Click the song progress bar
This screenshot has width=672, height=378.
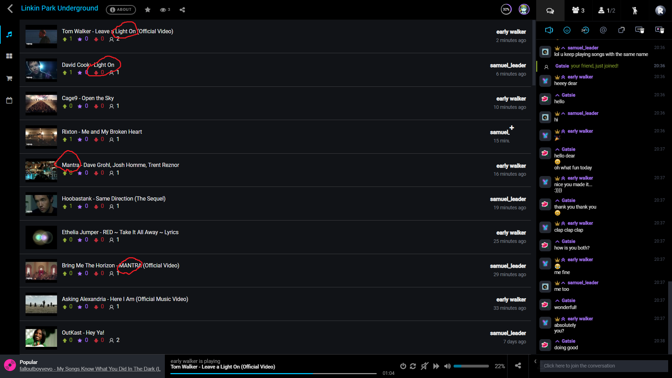(273, 373)
